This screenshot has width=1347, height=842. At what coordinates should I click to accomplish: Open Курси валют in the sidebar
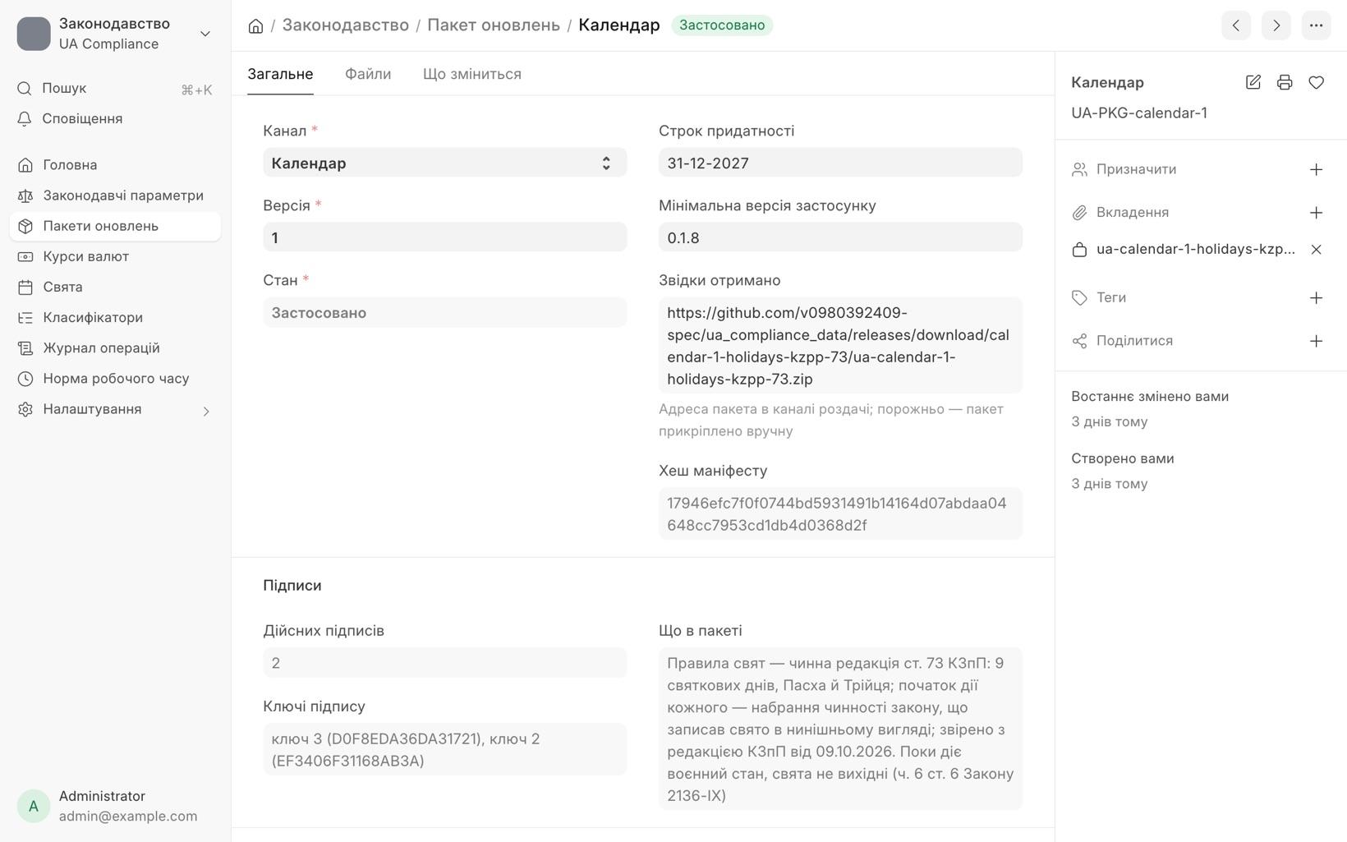(115, 256)
